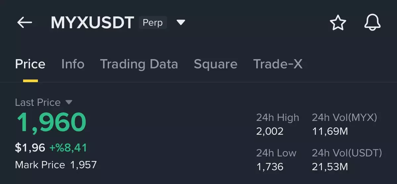The image size is (397, 184).
Task: Tap the Mark Price 1,957 value
Action: pyautogui.click(x=83, y=165)
